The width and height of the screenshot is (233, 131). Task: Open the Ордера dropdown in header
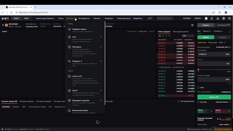[x=198, y=19]
